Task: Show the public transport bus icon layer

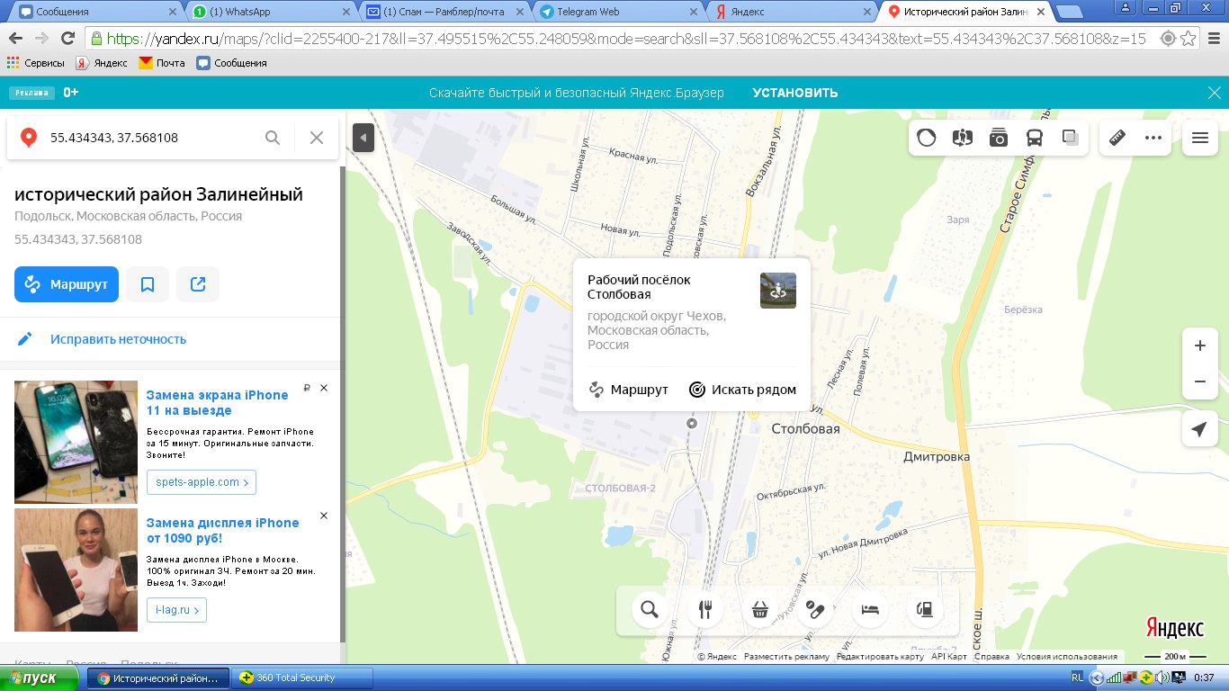Action: click(1035, 138)
